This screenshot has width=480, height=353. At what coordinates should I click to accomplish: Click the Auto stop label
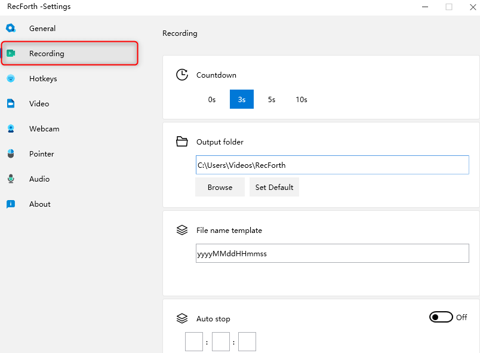coord(213,319)
